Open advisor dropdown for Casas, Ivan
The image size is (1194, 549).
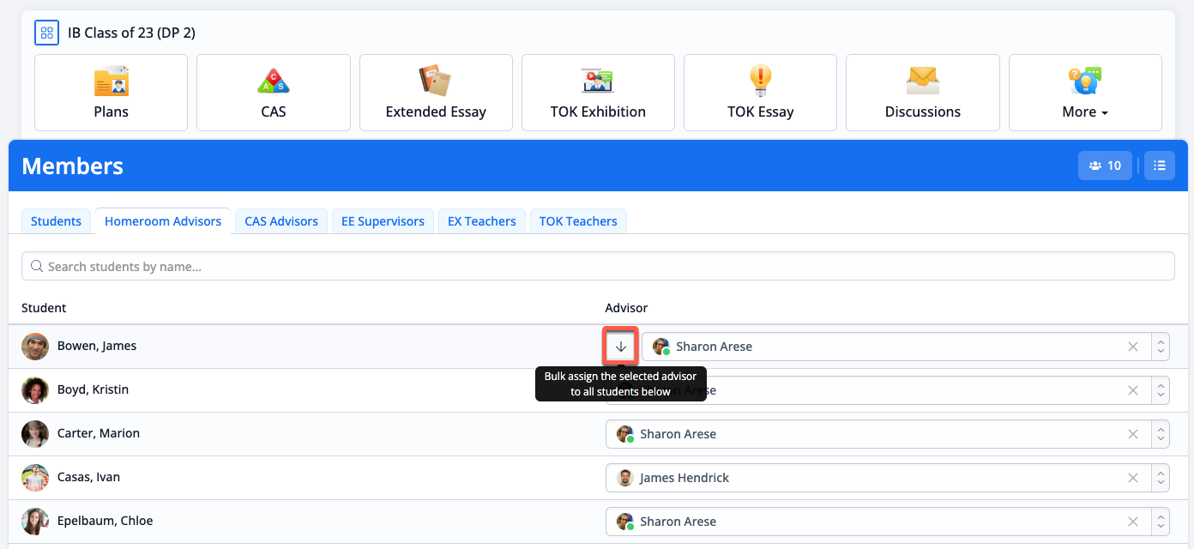(x=1161, y=478)
